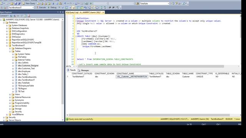Screen dimensions: 246x138
Task: Switch output to Results to Text
Action: click(90, 7)
